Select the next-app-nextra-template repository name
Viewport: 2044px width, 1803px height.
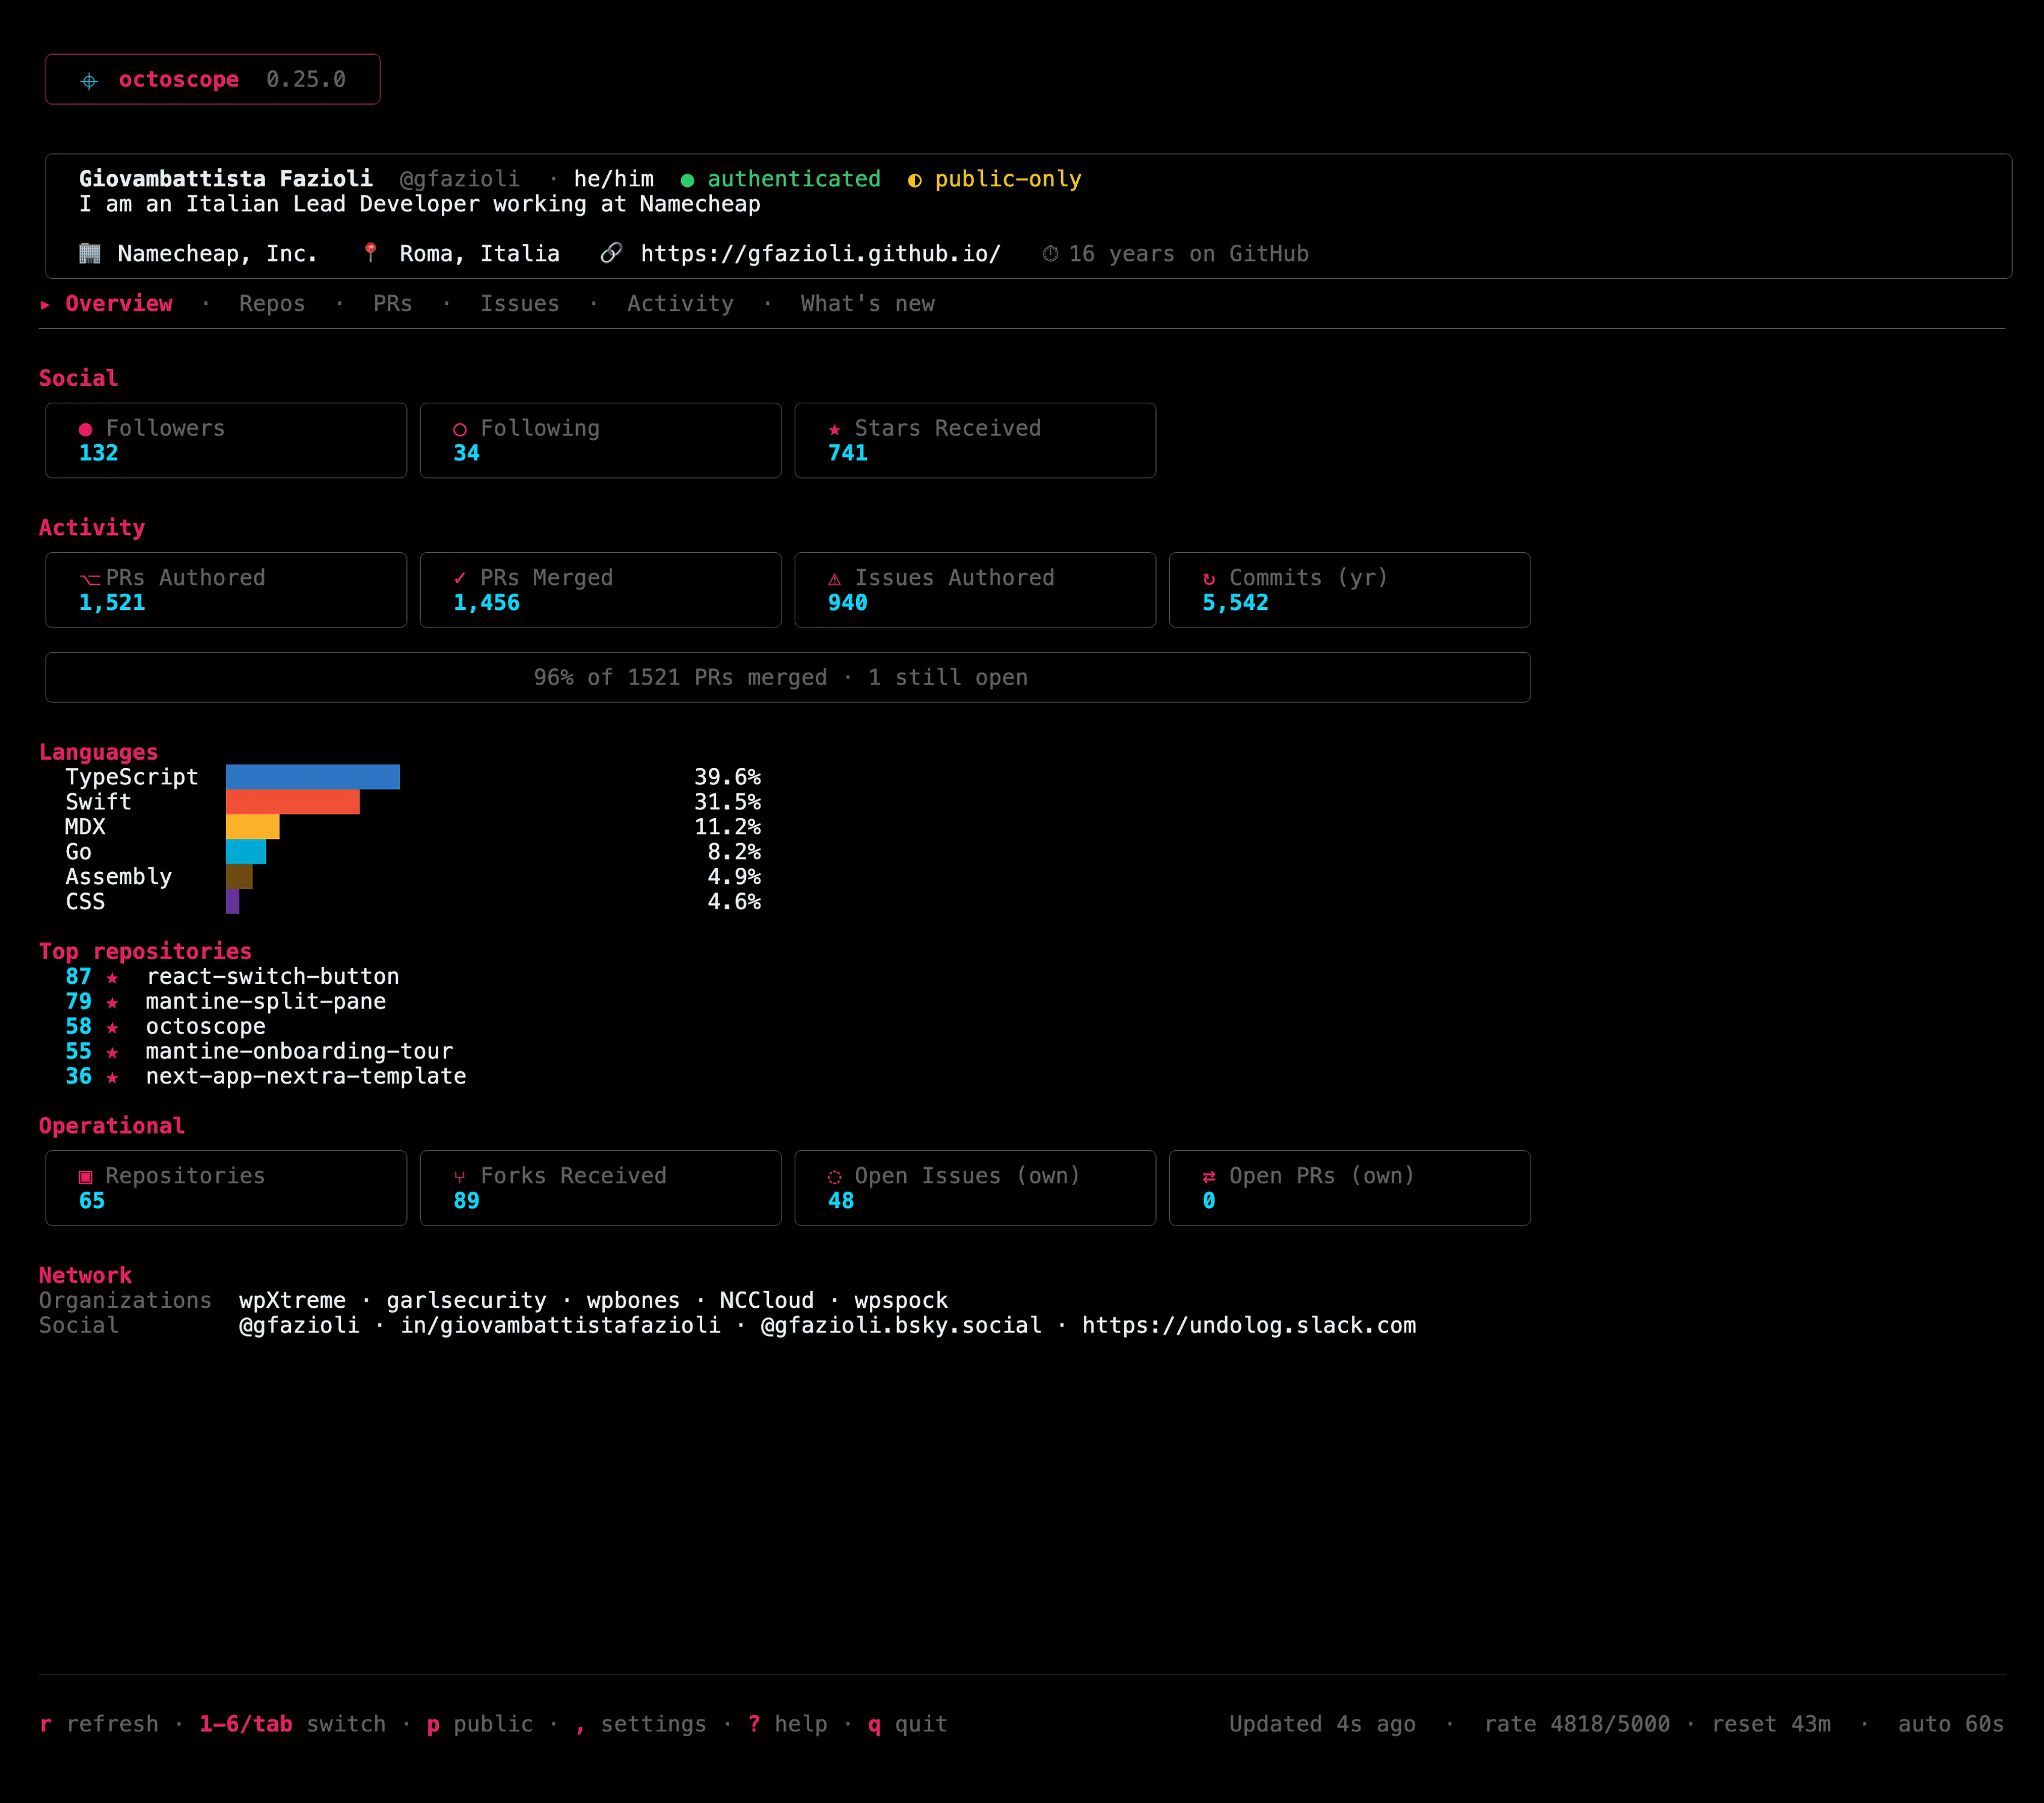pyautogui.click(x=306, y=1076)
